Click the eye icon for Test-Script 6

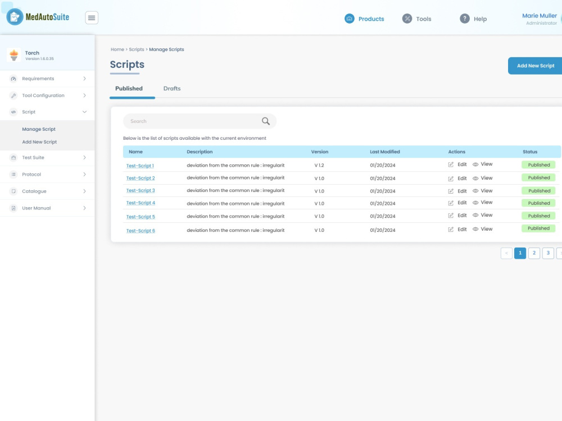coord(475,229)
